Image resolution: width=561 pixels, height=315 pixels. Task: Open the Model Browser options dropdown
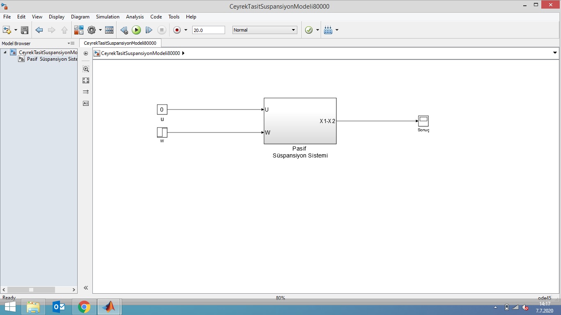[71, 43]
